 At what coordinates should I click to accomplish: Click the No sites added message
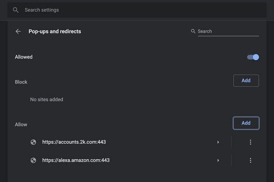(x=46, y=100)
